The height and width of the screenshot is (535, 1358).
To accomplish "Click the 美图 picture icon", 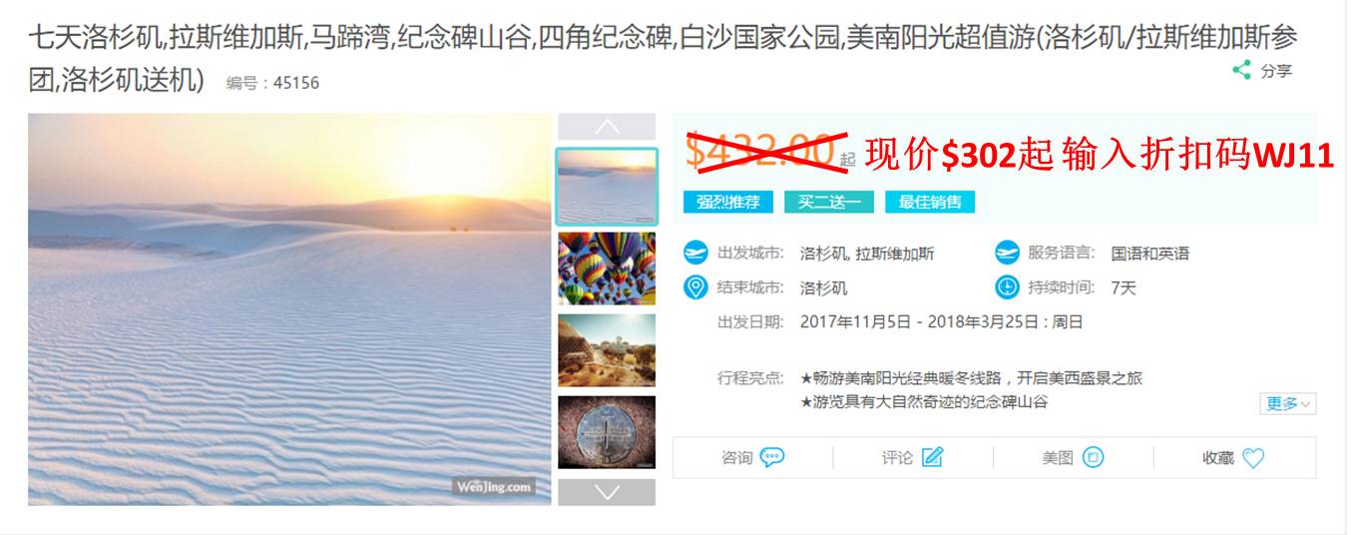I will pos(1093,457).
